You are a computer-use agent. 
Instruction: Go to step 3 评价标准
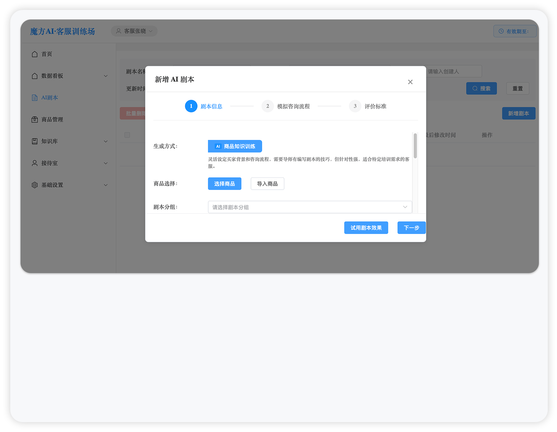(368, 106)
